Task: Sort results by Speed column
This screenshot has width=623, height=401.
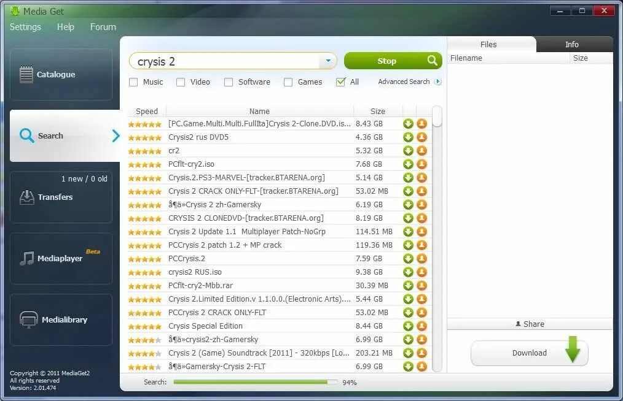Action: coord(147,111)
